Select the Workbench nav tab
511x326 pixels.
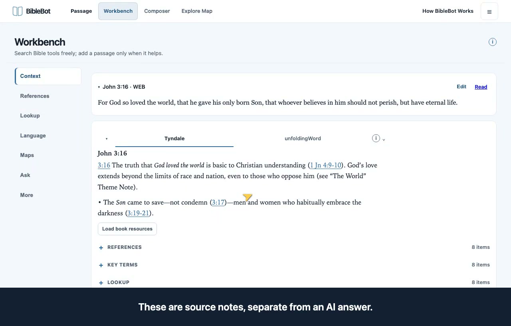coord(118,11)
